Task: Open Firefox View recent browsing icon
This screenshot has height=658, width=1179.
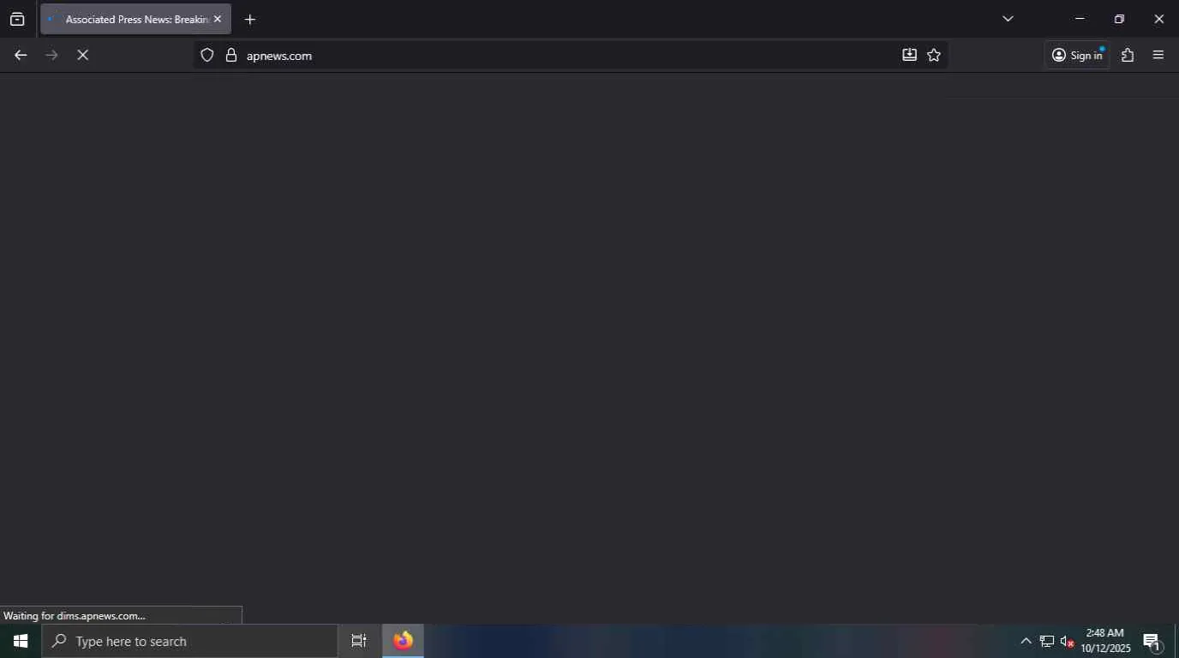Action: click(17, 19)
